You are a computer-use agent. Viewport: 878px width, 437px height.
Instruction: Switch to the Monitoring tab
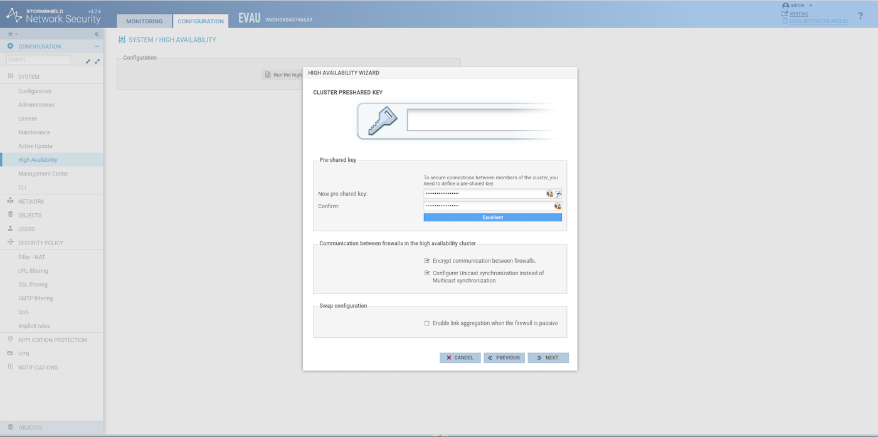click(144, 21)
